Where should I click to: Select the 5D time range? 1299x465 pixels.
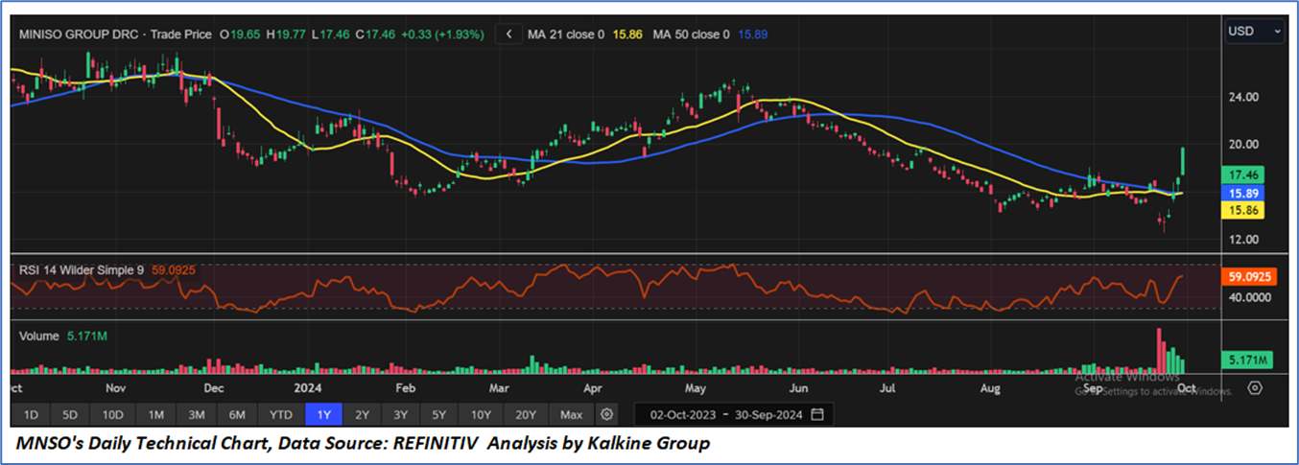pyautogui.click(x=70, y=414)
